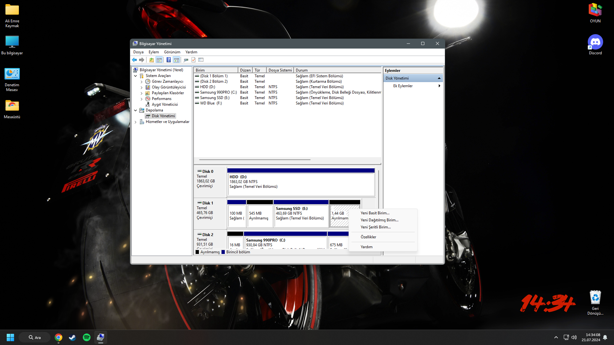Expand the Paylaşılan Klasörler node
Screen dimensions: 614x345
click(x=142, y=93)
